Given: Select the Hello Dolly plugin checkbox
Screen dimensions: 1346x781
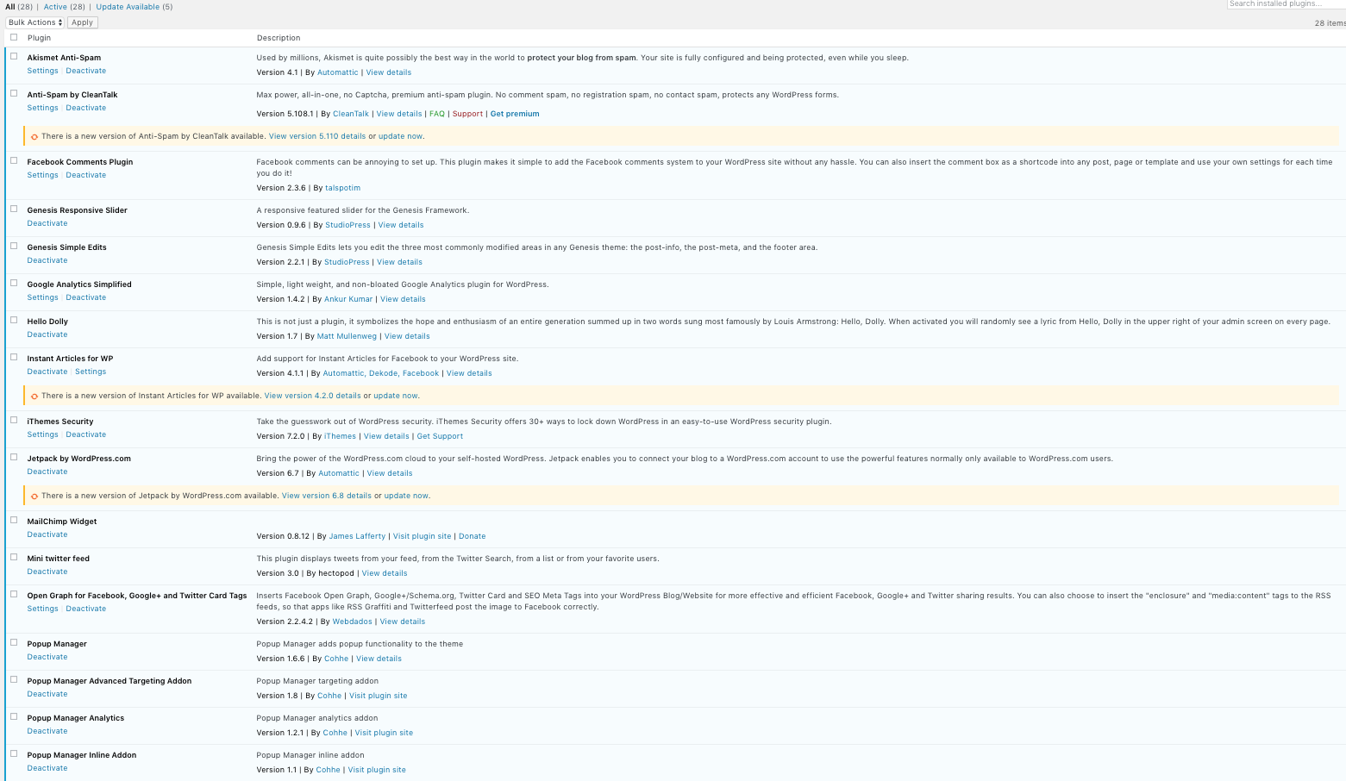Looking at the screenshot, I should [x=14, y=320].
